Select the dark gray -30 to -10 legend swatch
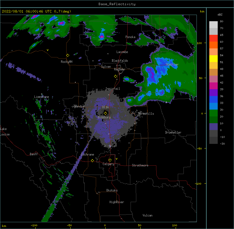The image size is (234, 229). click(213, 140)
